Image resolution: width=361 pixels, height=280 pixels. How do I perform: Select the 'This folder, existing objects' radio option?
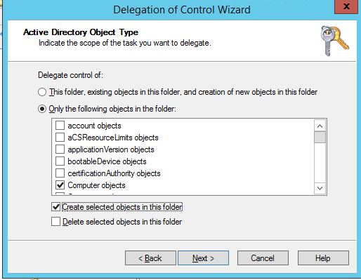click(x=42, y=92)
